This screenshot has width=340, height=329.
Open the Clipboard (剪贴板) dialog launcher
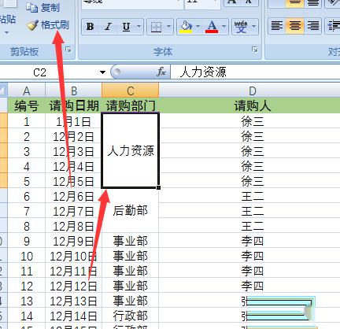68,50
